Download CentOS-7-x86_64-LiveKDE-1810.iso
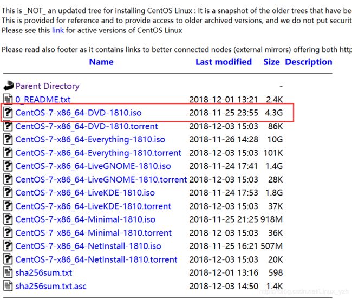352x299 pixels. tap(85, 193)
